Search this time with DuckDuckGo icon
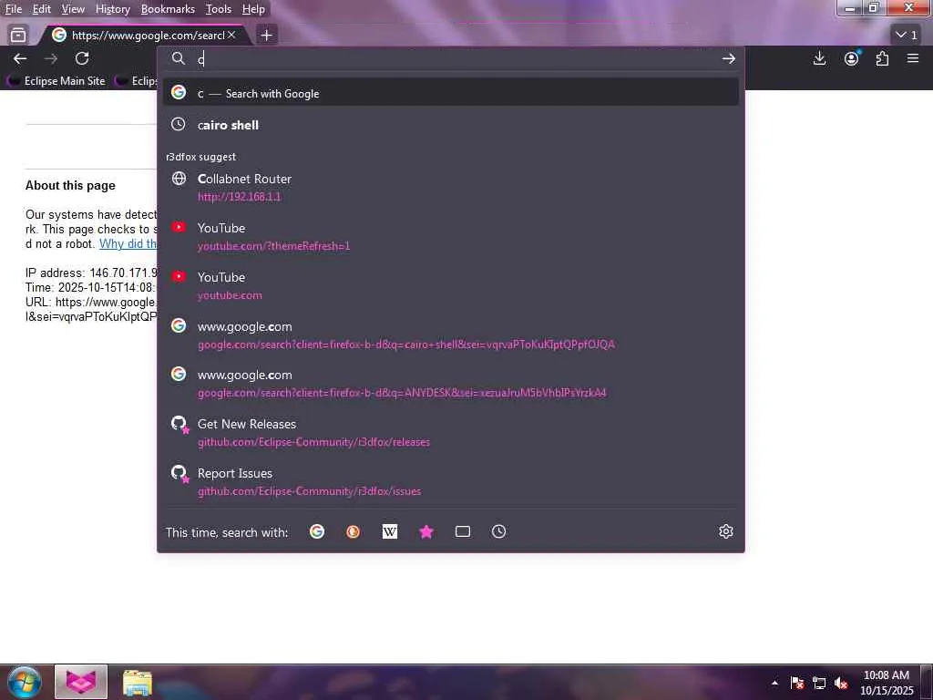This screenshot has width=933, height=700. (x=354, y=531)
